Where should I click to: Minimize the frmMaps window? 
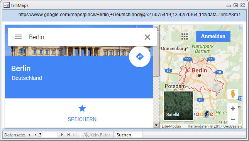coord(229,6)
